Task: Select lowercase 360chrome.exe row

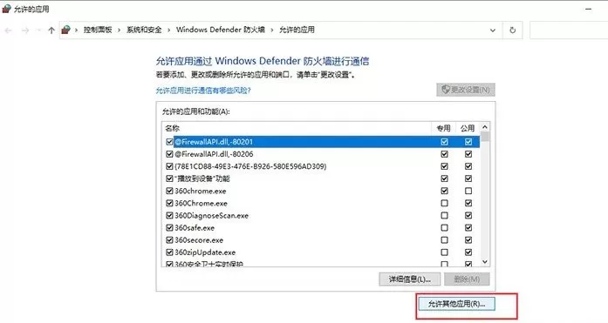Action: 321,191
